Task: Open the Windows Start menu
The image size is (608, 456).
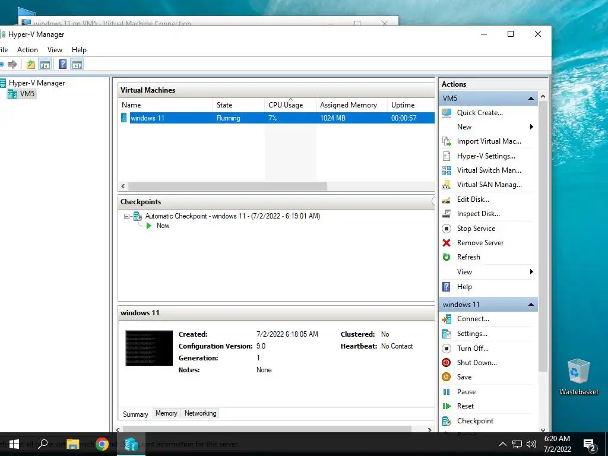Action: pos(14,444)
